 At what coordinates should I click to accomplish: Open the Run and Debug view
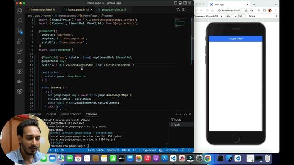[x=19, y=41]
